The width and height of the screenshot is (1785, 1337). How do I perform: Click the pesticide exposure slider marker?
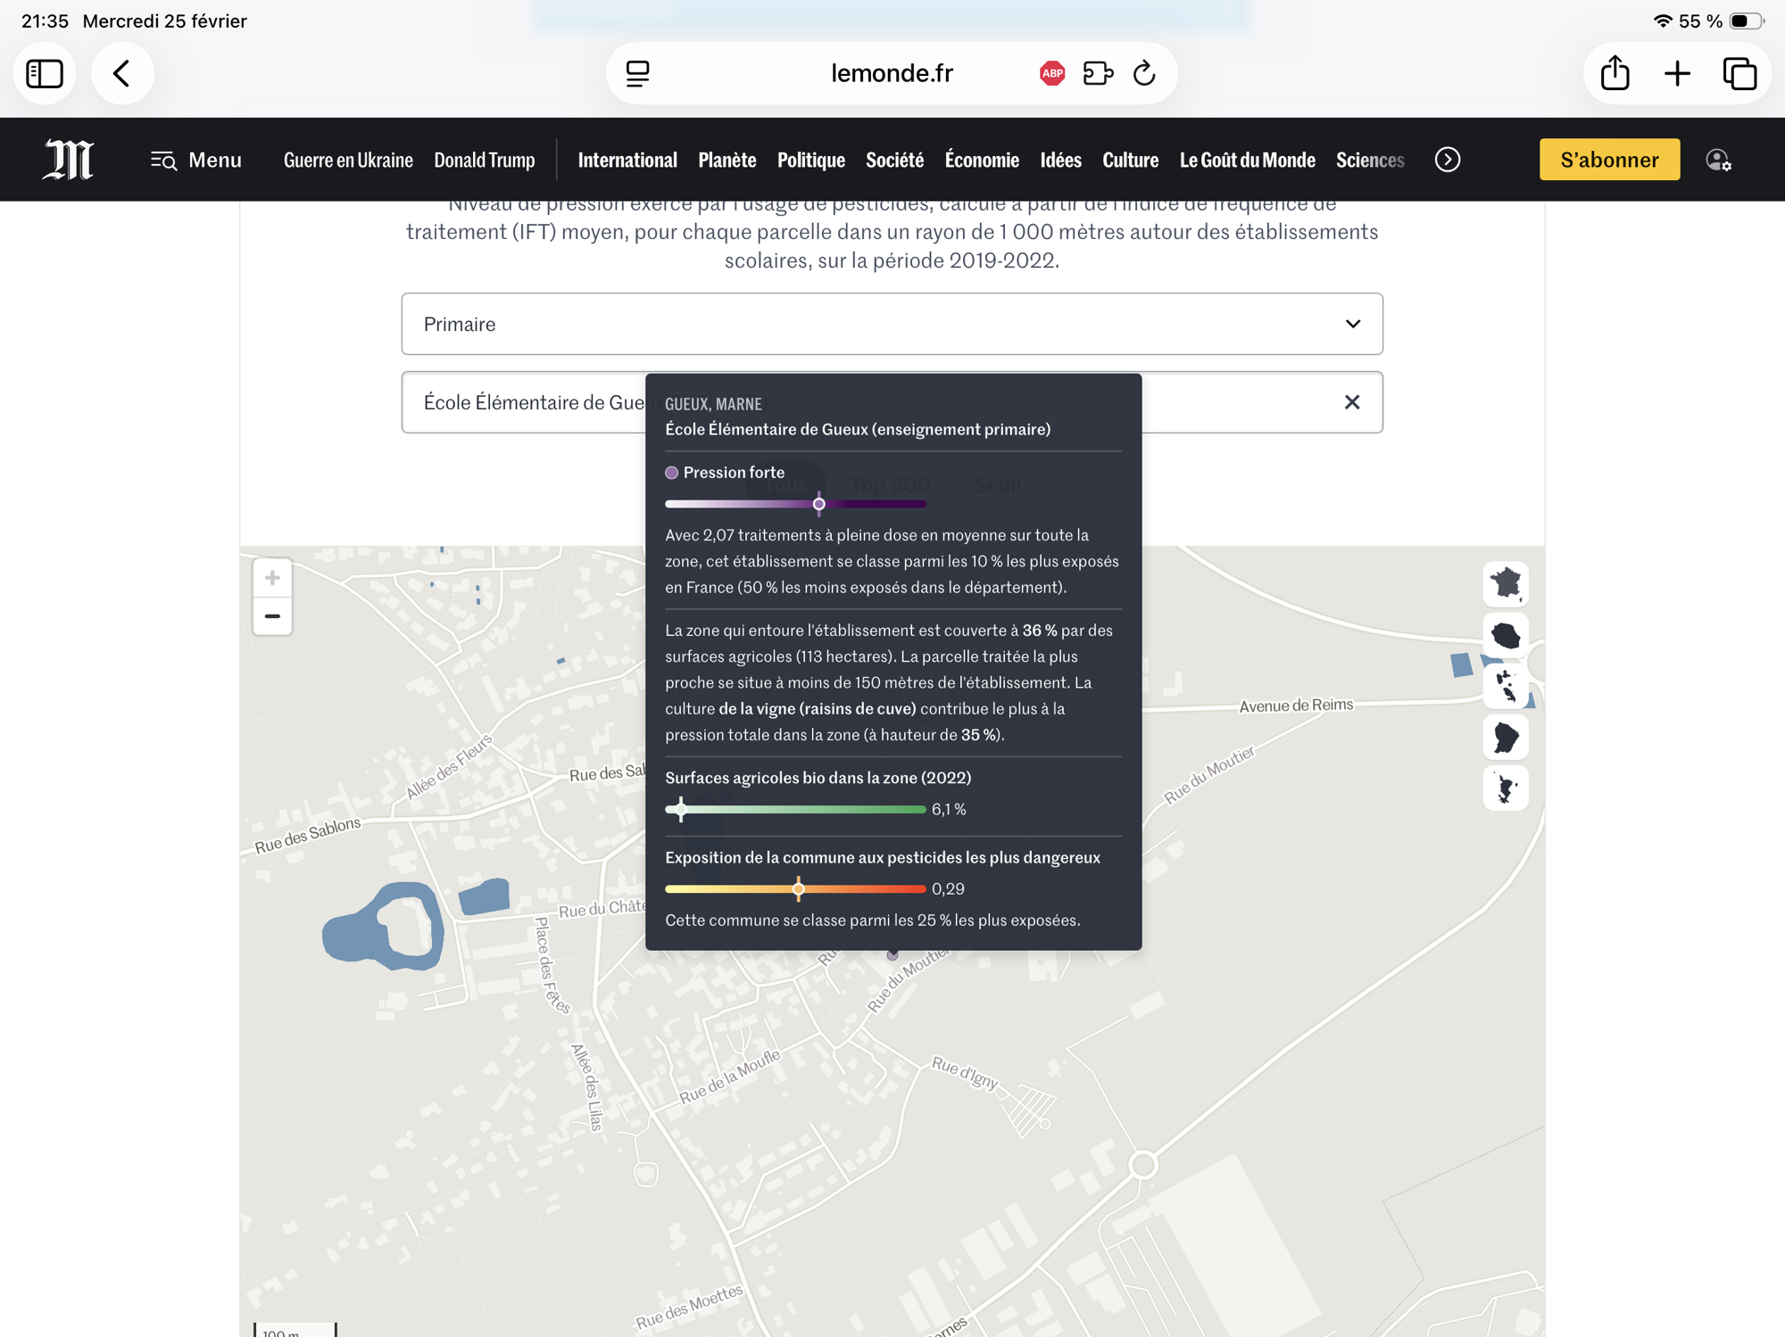coord(799,888)
